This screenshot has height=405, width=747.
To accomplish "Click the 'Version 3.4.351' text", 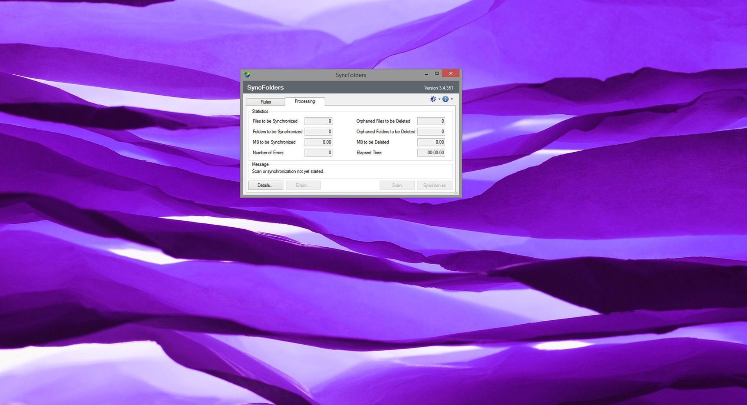I will (x=439, y=88).
